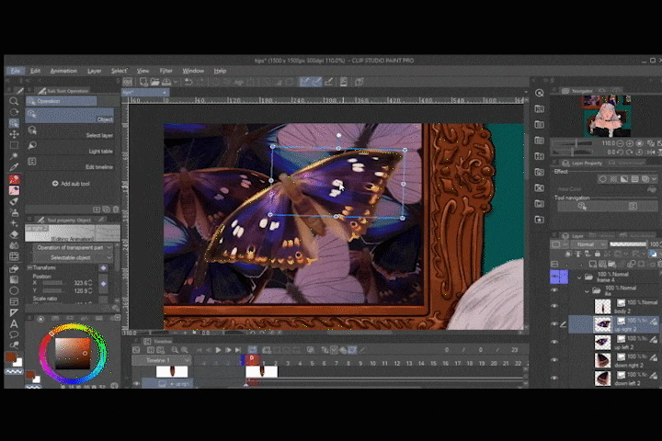Click the Object tool navigation icon

click(x=582, y=206)
